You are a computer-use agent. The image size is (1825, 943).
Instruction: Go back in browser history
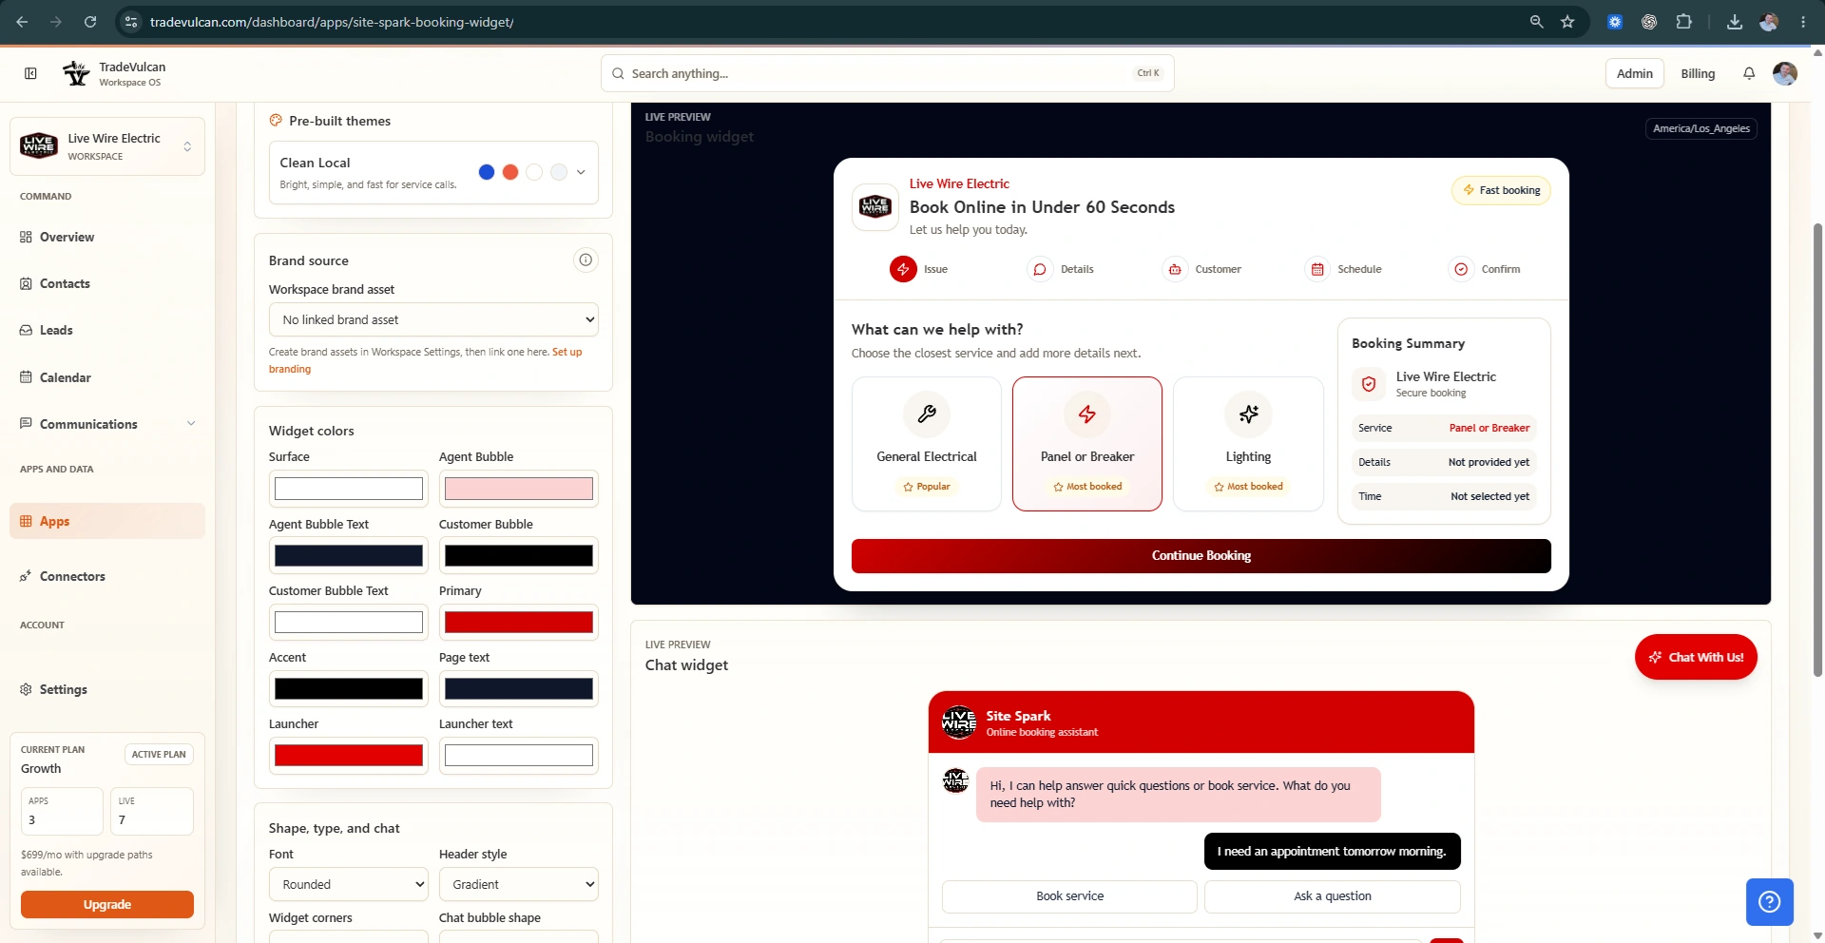click(22, 22)
